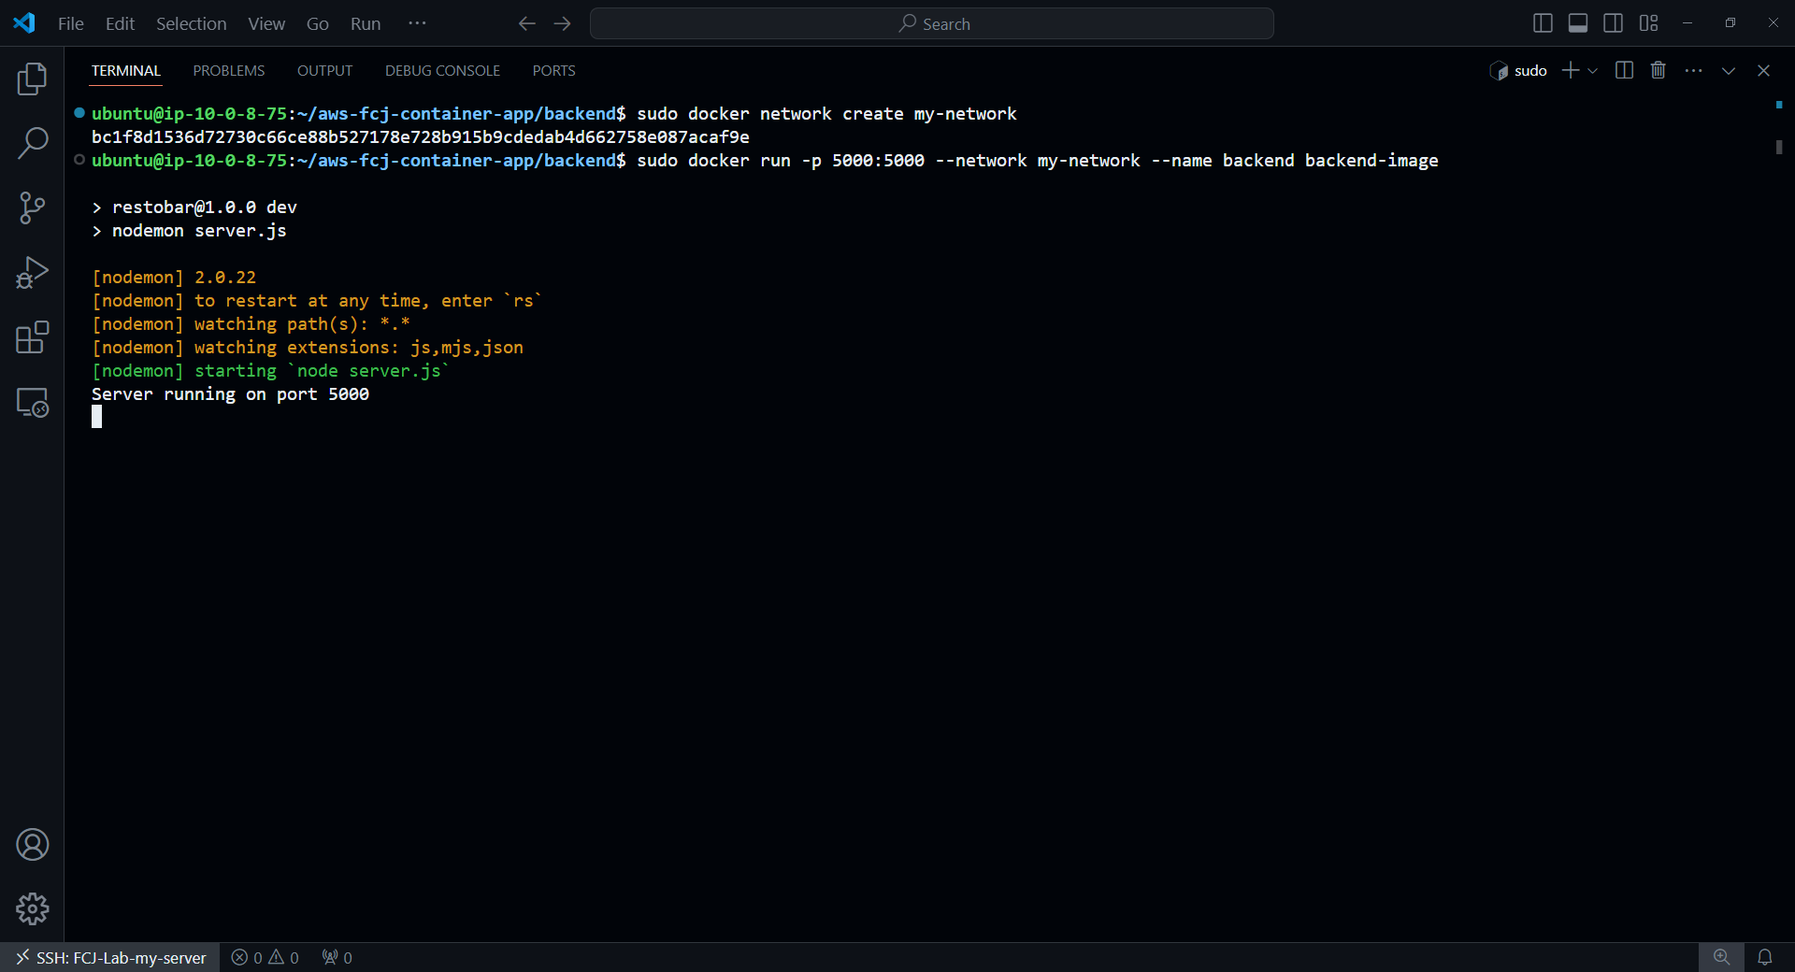The image size is (1795, 972).
Task: Collapse the panel size chevron
Action: click(1729, 70)
